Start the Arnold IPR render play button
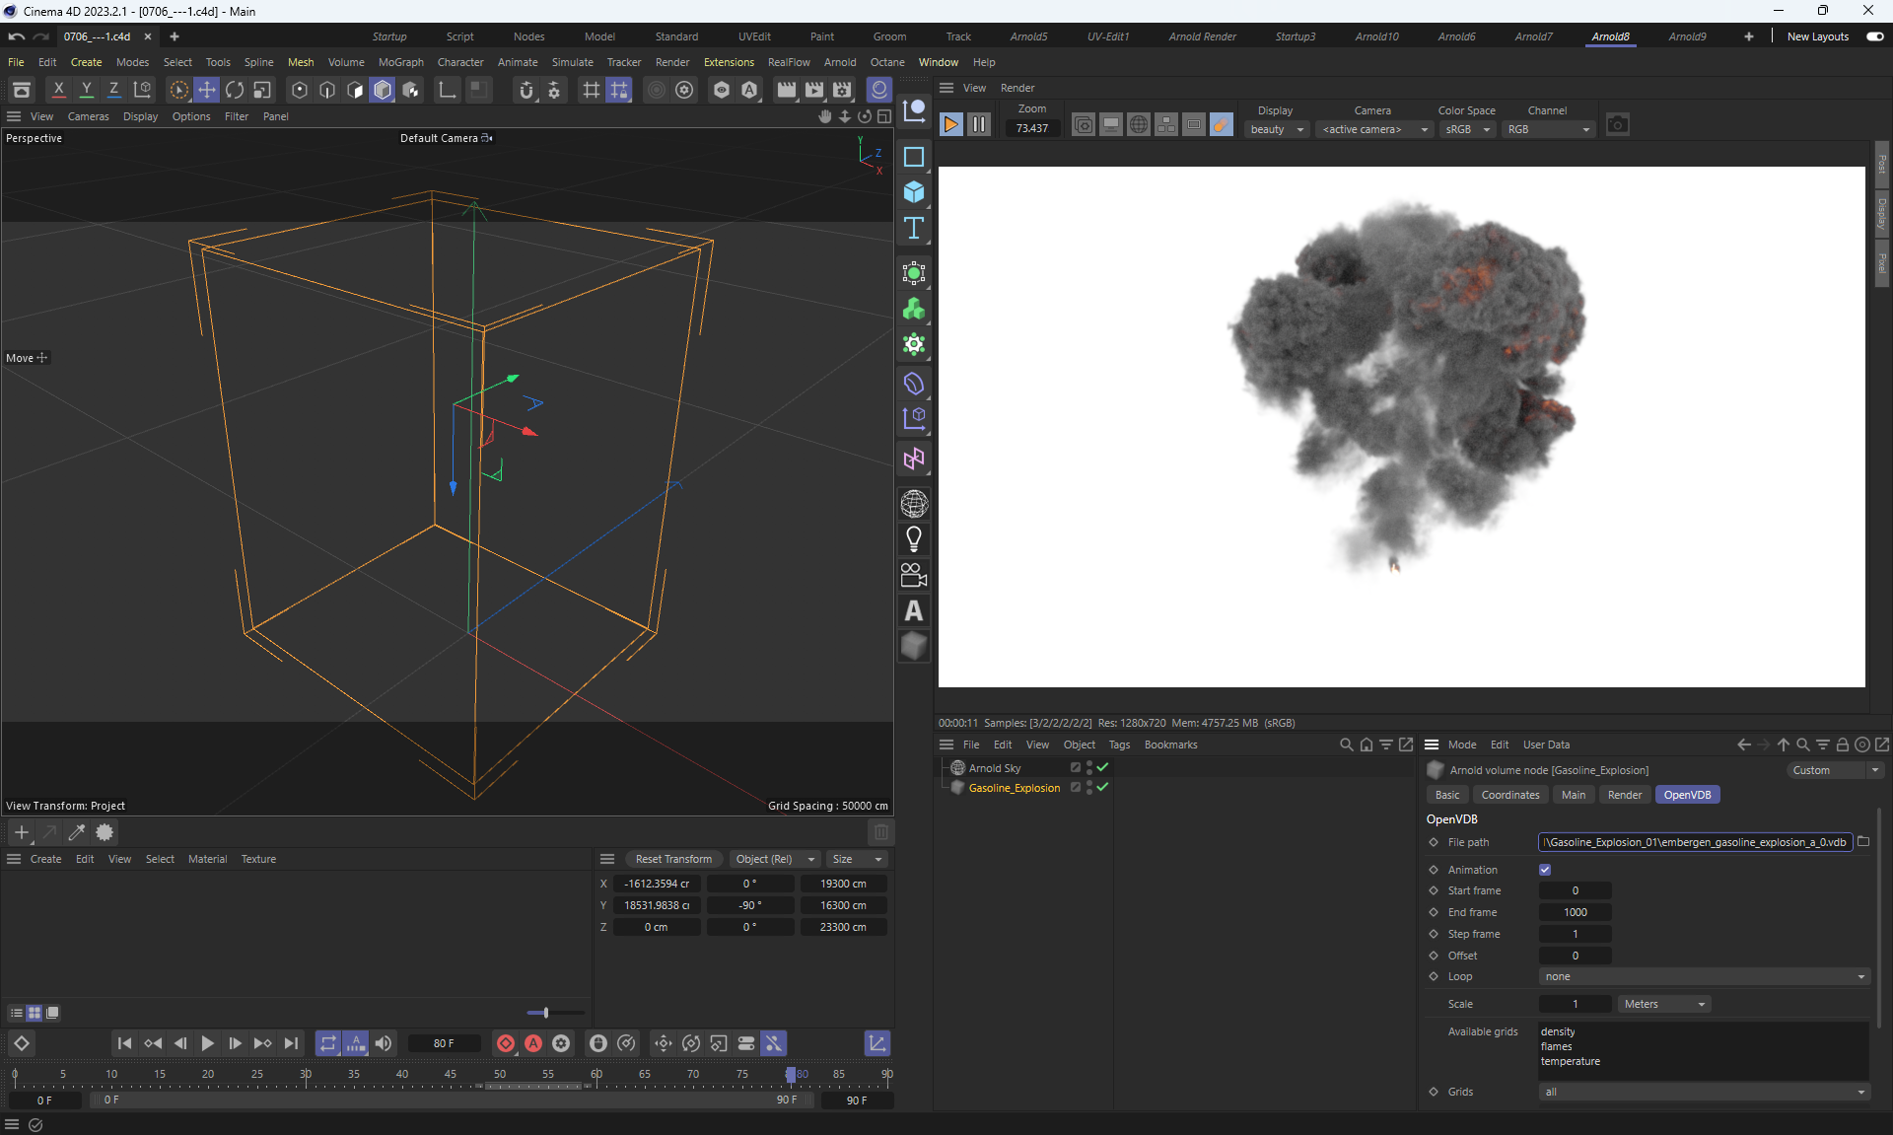1893x1135 pixels. 950,124
